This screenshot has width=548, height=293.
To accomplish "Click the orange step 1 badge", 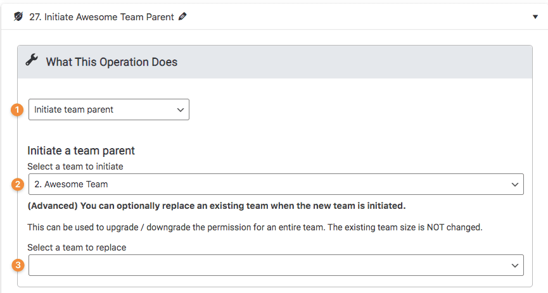I will (x=18, y=109).
